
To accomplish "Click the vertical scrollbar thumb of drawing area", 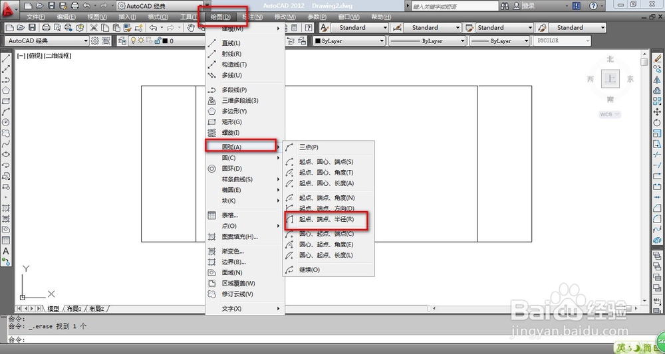I will [x=644, y=62].
